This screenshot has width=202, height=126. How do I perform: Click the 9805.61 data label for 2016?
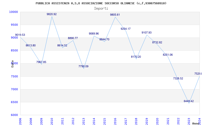(115, 15)
